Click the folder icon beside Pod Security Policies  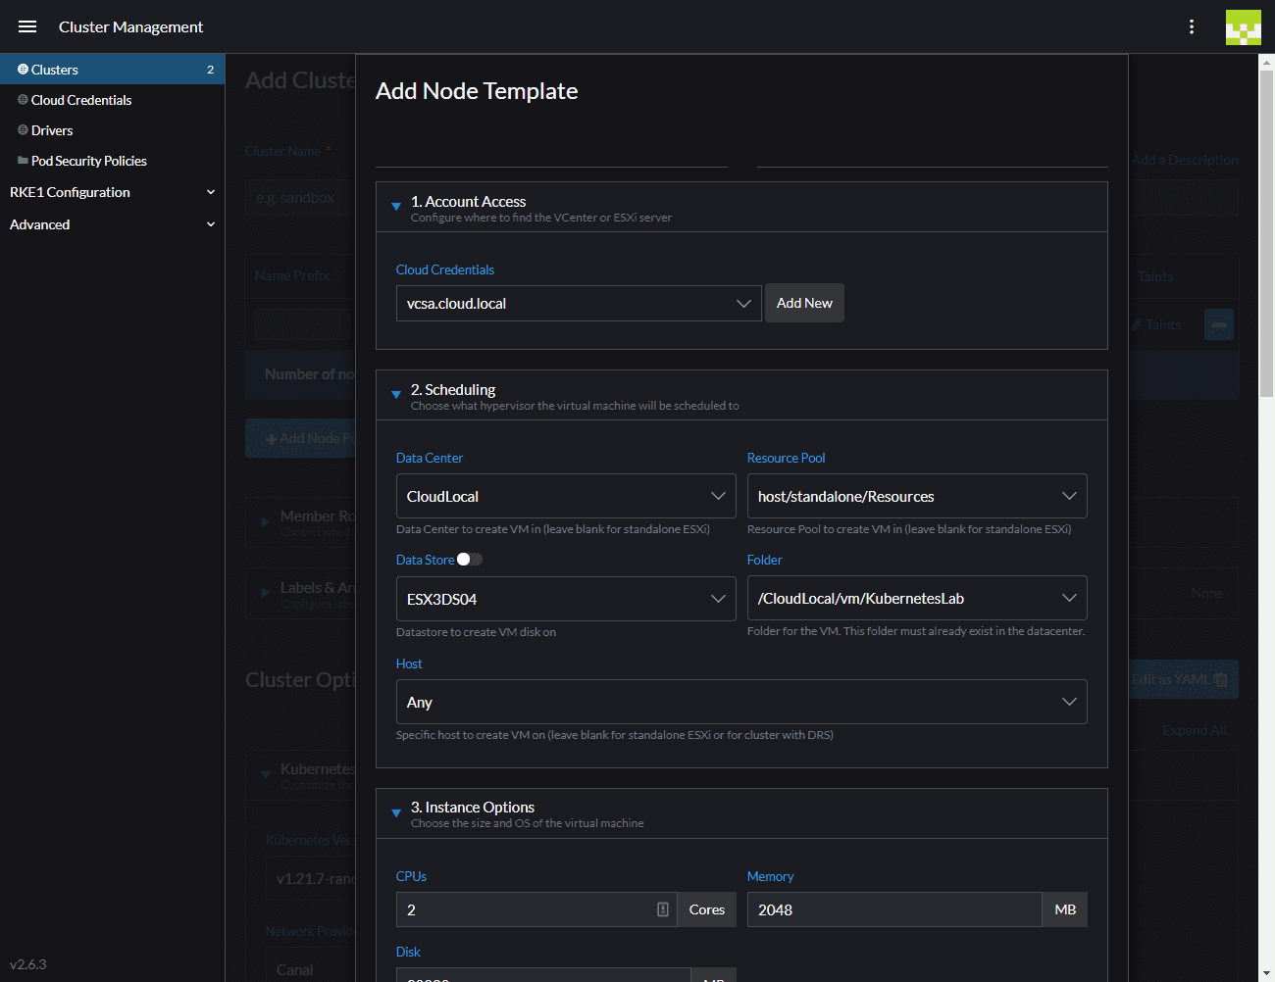point(25,160)
